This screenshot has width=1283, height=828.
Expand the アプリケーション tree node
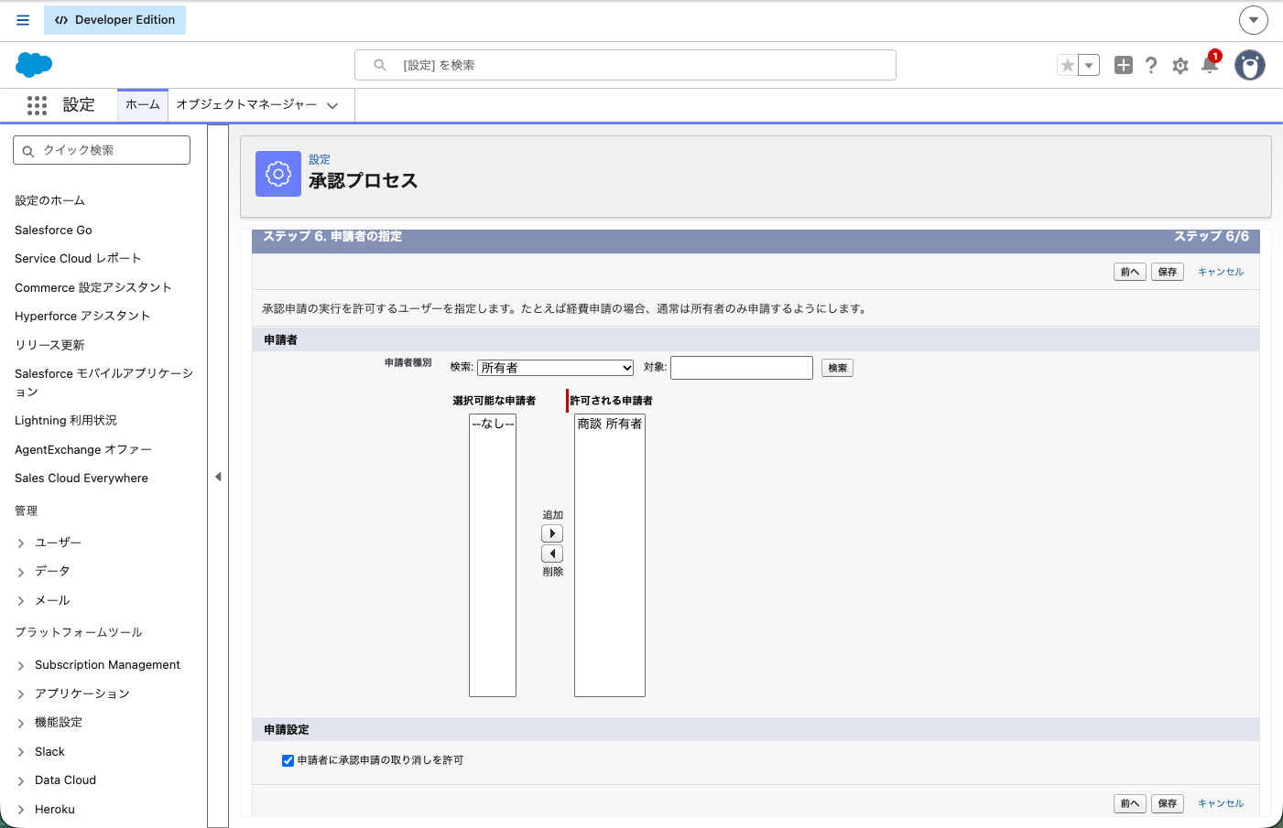pos(20,694)
